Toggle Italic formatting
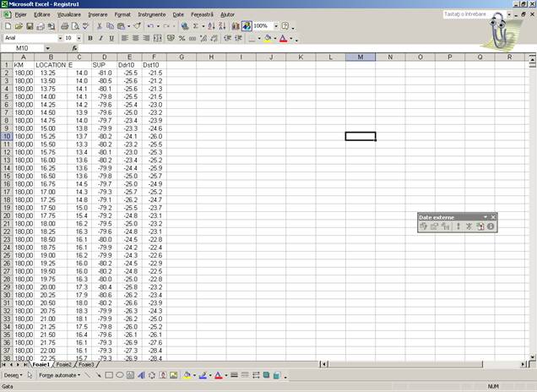The height and width of the screenshot is (392, 537). click(x=100, y=38)
